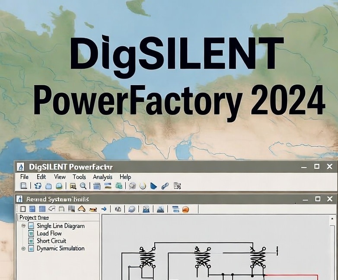The image size is (338, 280).
Task: Click the chain link icon in main toolbar
Action: coord(165,186)
